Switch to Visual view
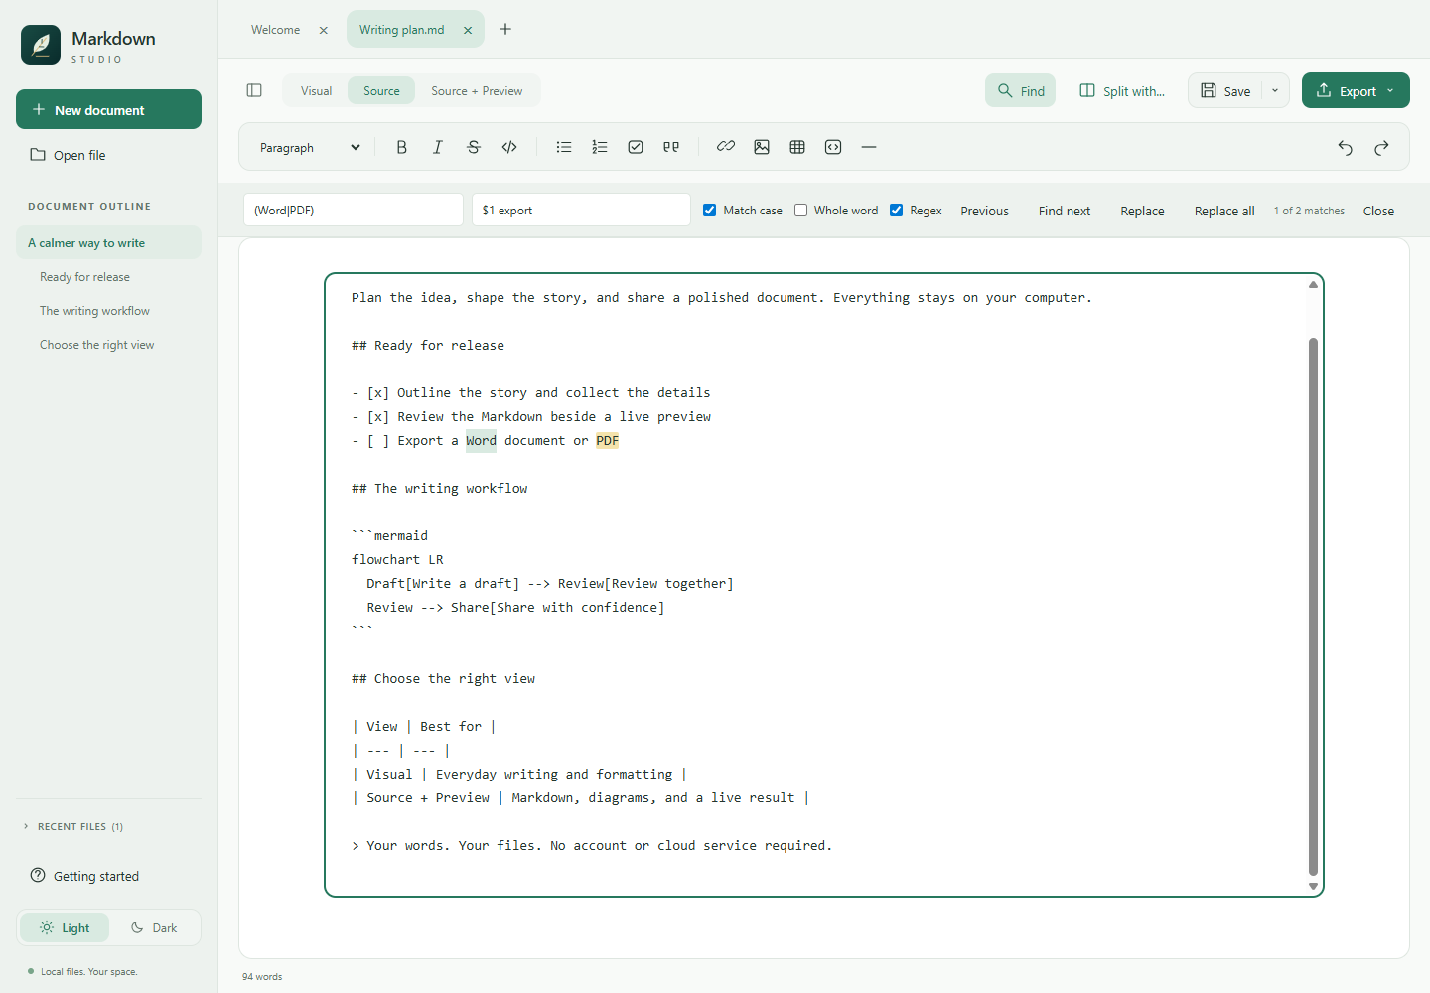Image resolution: width=1430 pixels, height=993 pixels. coord(316,91)
